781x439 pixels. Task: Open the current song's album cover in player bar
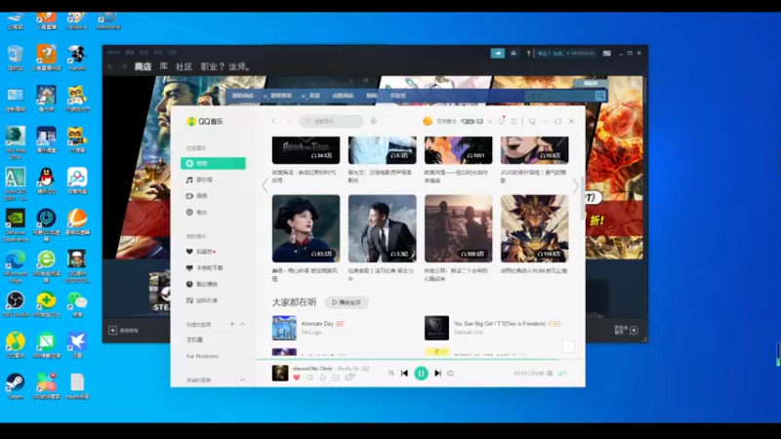pos(280,373)
